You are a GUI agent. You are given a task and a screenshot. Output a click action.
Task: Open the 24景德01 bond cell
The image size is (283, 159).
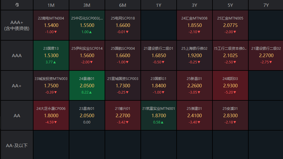(87, 86)
